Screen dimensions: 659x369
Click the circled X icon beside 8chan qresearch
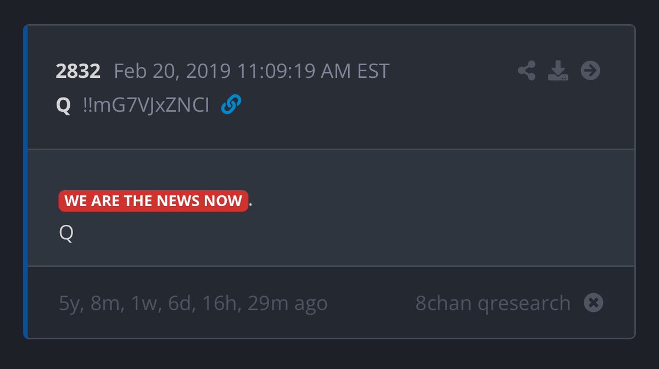click(x=593, y=303)
